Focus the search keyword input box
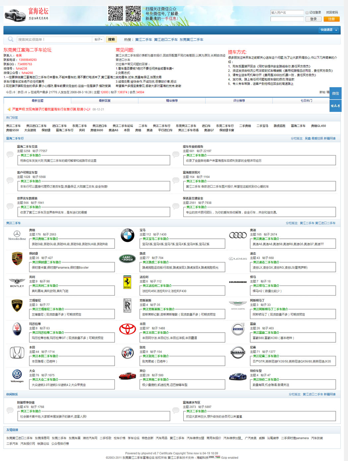348x461 pixels. (x=54, y=39)
